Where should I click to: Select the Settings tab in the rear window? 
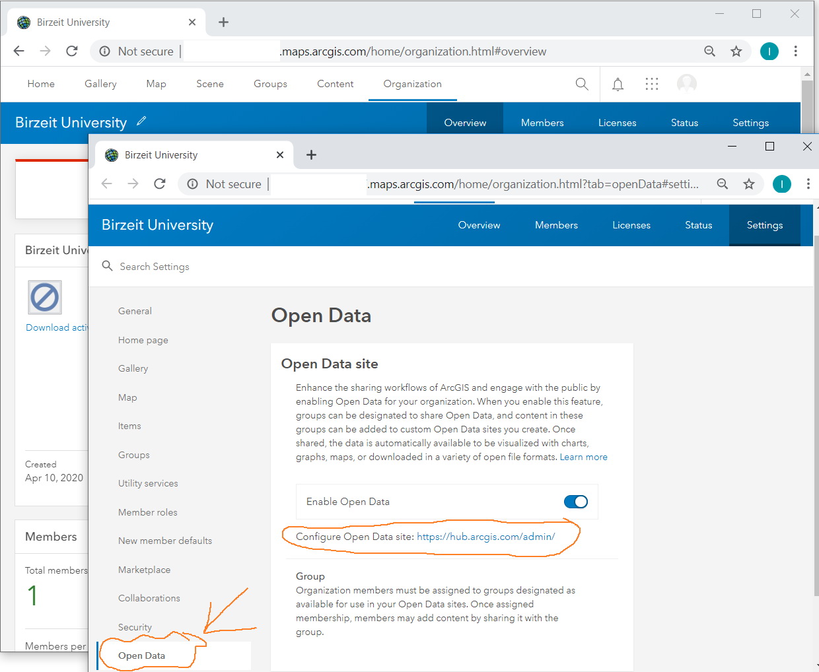tap(751, 123)
